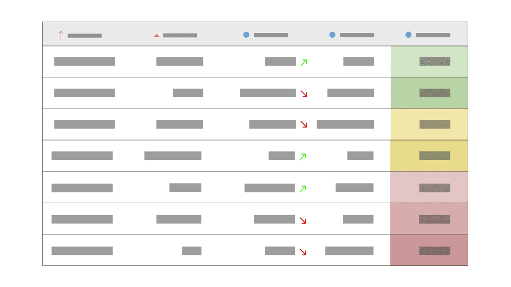Click first-column cell in first data row
The image size is (511, 287).
pyautogui.click(x=84, y=62)
